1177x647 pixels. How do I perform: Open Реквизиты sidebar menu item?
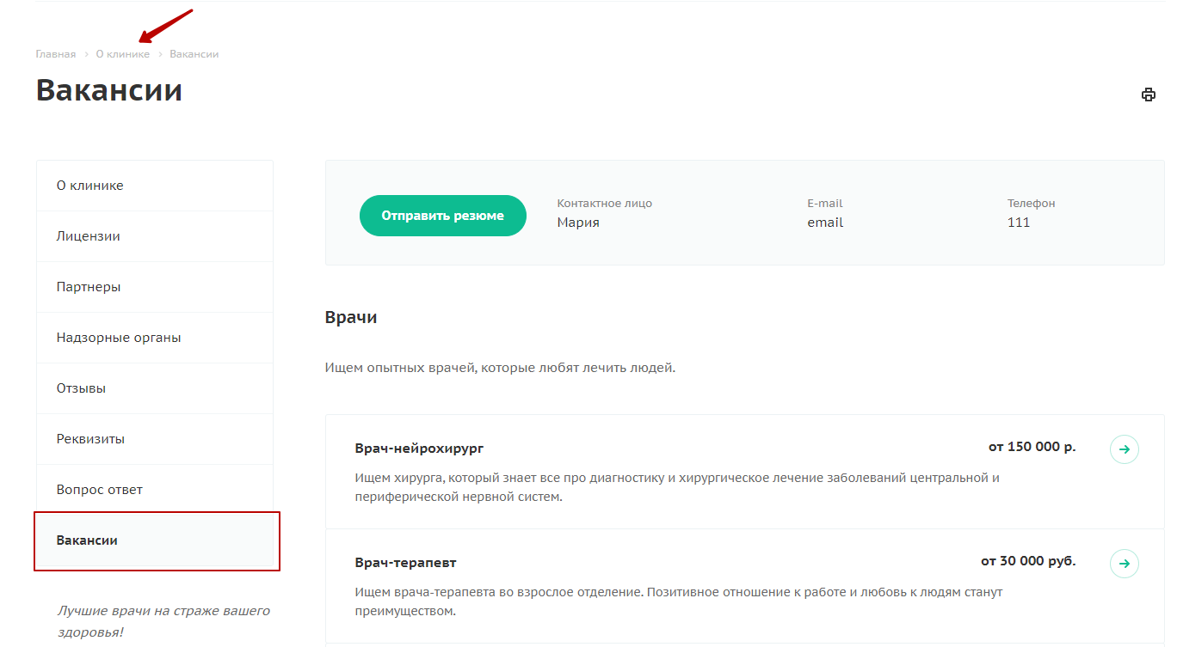[x=155, y=439]
